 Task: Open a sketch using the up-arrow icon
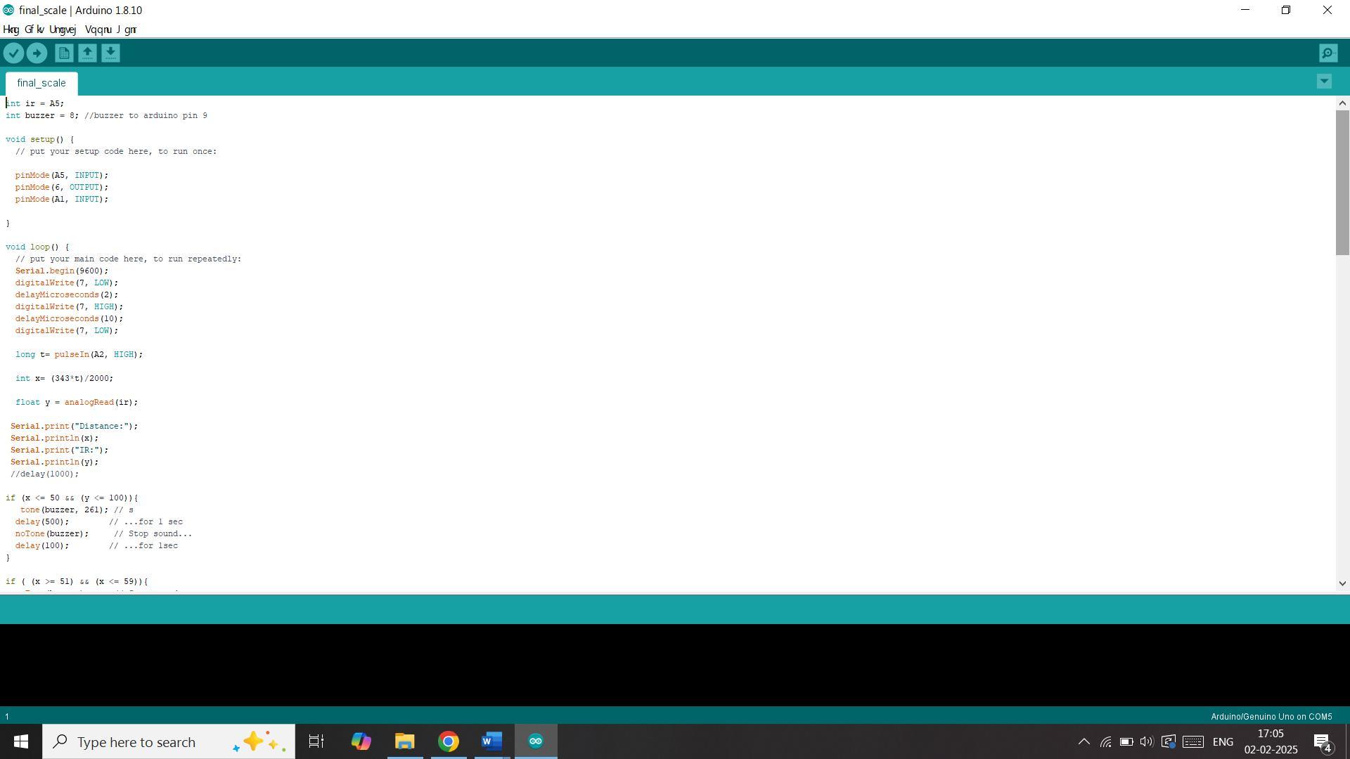click(87, 53)
